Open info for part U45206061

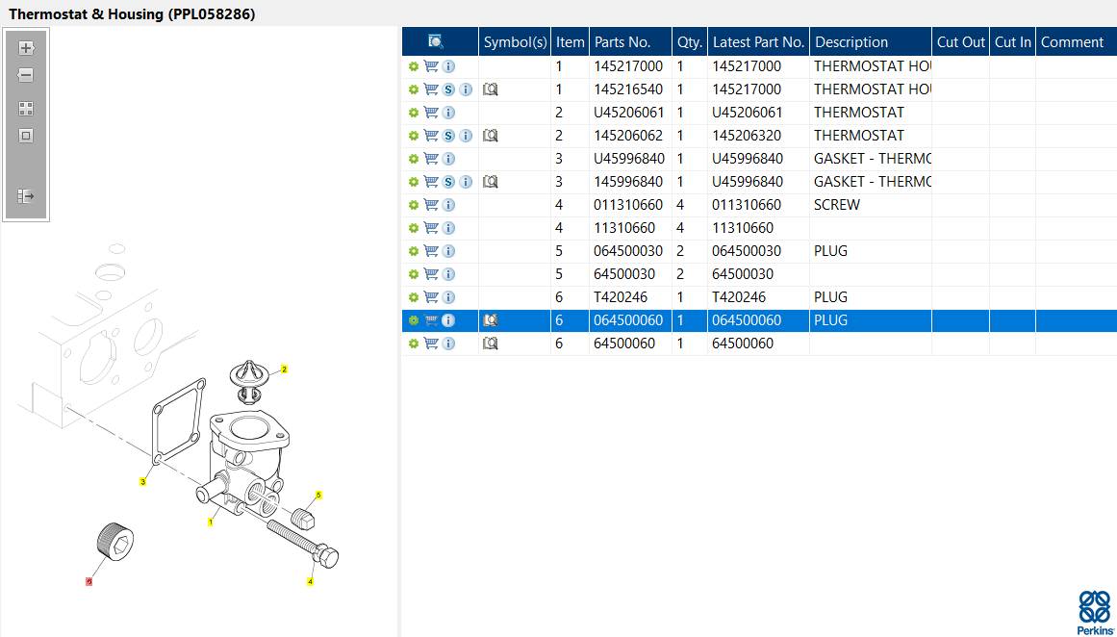448,113
